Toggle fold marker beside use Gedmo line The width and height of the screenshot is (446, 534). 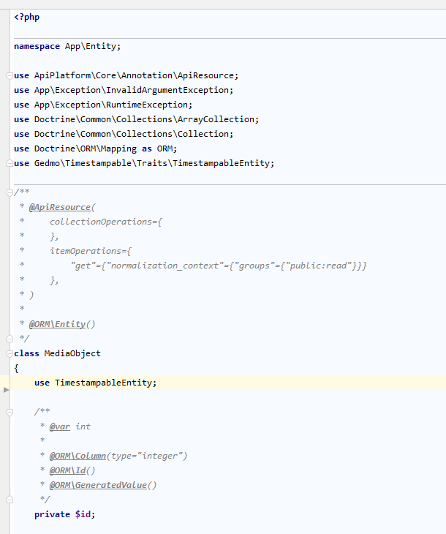(x=10, y=163)
